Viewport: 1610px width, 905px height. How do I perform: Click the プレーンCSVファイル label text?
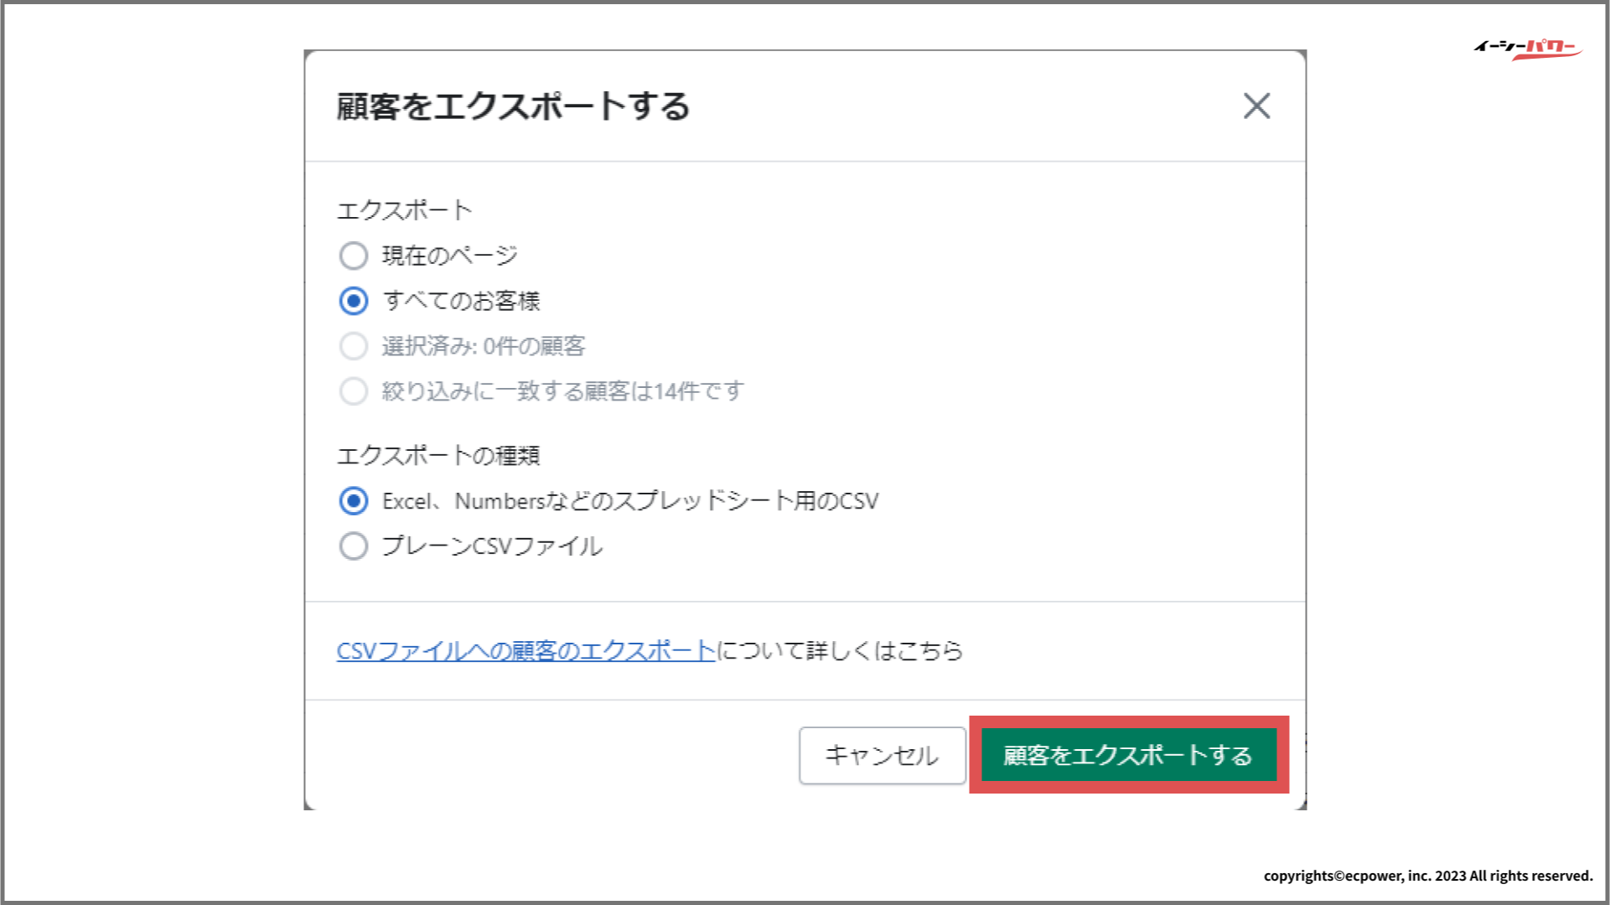[x=492, y=546]
